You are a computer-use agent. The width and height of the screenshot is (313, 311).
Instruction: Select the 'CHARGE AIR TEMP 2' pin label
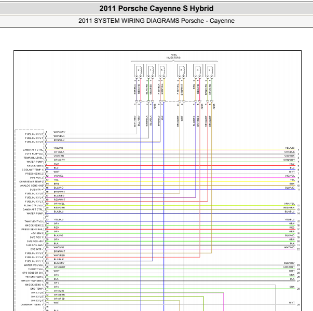[x=31, y=181]
